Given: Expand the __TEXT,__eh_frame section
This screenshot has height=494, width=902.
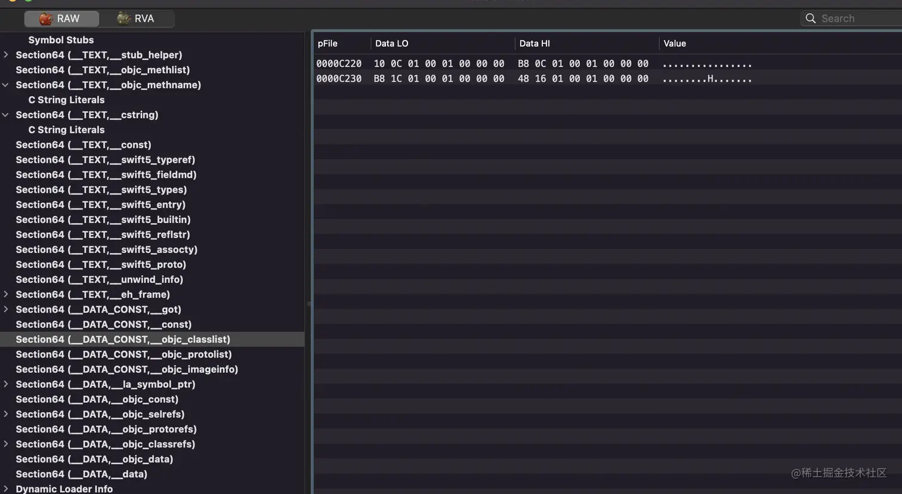Looking at the screenshot, I should point(5,294).
